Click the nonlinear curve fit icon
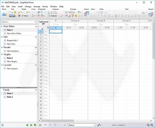155x128 pixels. coord(52,12)
